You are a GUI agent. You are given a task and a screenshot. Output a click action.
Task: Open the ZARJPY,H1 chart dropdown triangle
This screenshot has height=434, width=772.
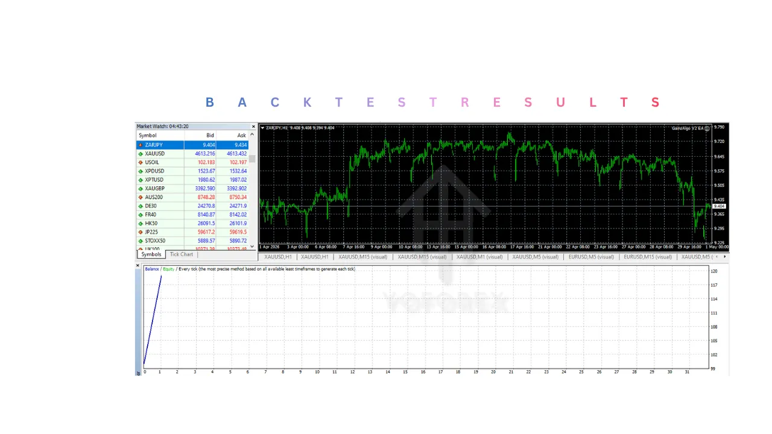[262, 128]
